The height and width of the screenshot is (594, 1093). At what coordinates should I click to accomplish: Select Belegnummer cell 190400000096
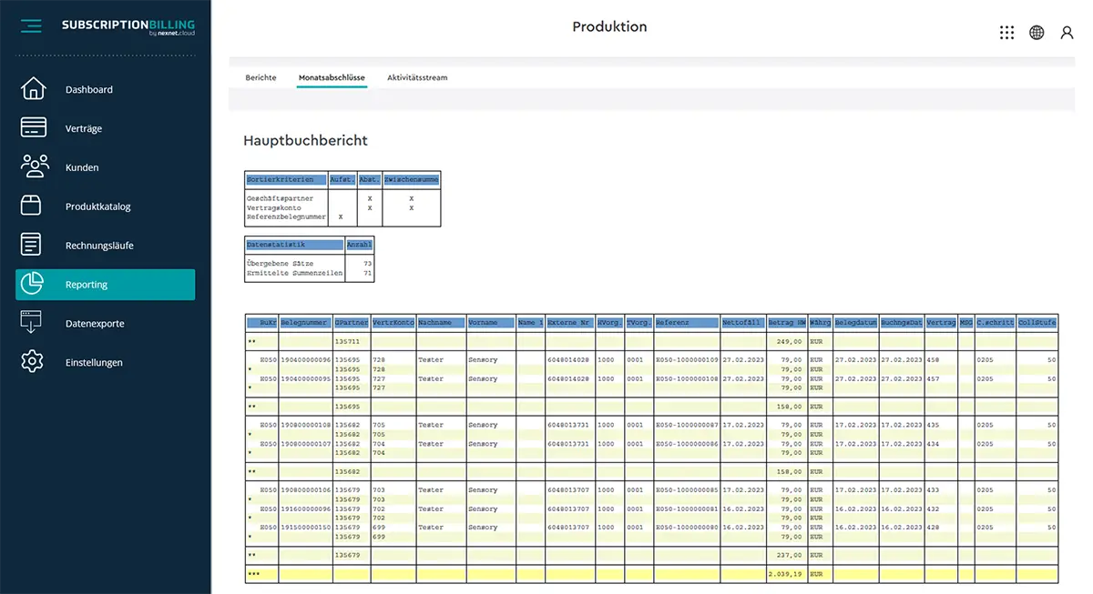pos(305,360)
